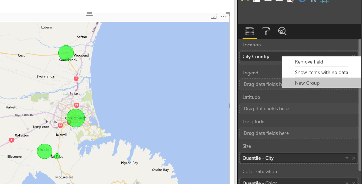
Task: Click the Sefton map label
Action: point(82,37)
